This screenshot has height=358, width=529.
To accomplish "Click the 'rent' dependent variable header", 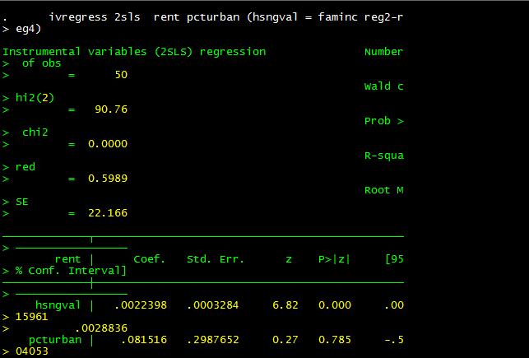I will click(x=67, y=259).
